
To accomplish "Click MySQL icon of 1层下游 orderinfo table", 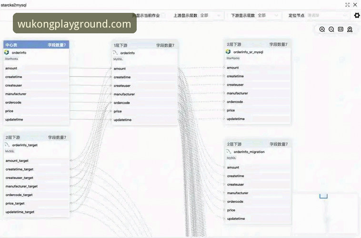I will coord(115,53).
